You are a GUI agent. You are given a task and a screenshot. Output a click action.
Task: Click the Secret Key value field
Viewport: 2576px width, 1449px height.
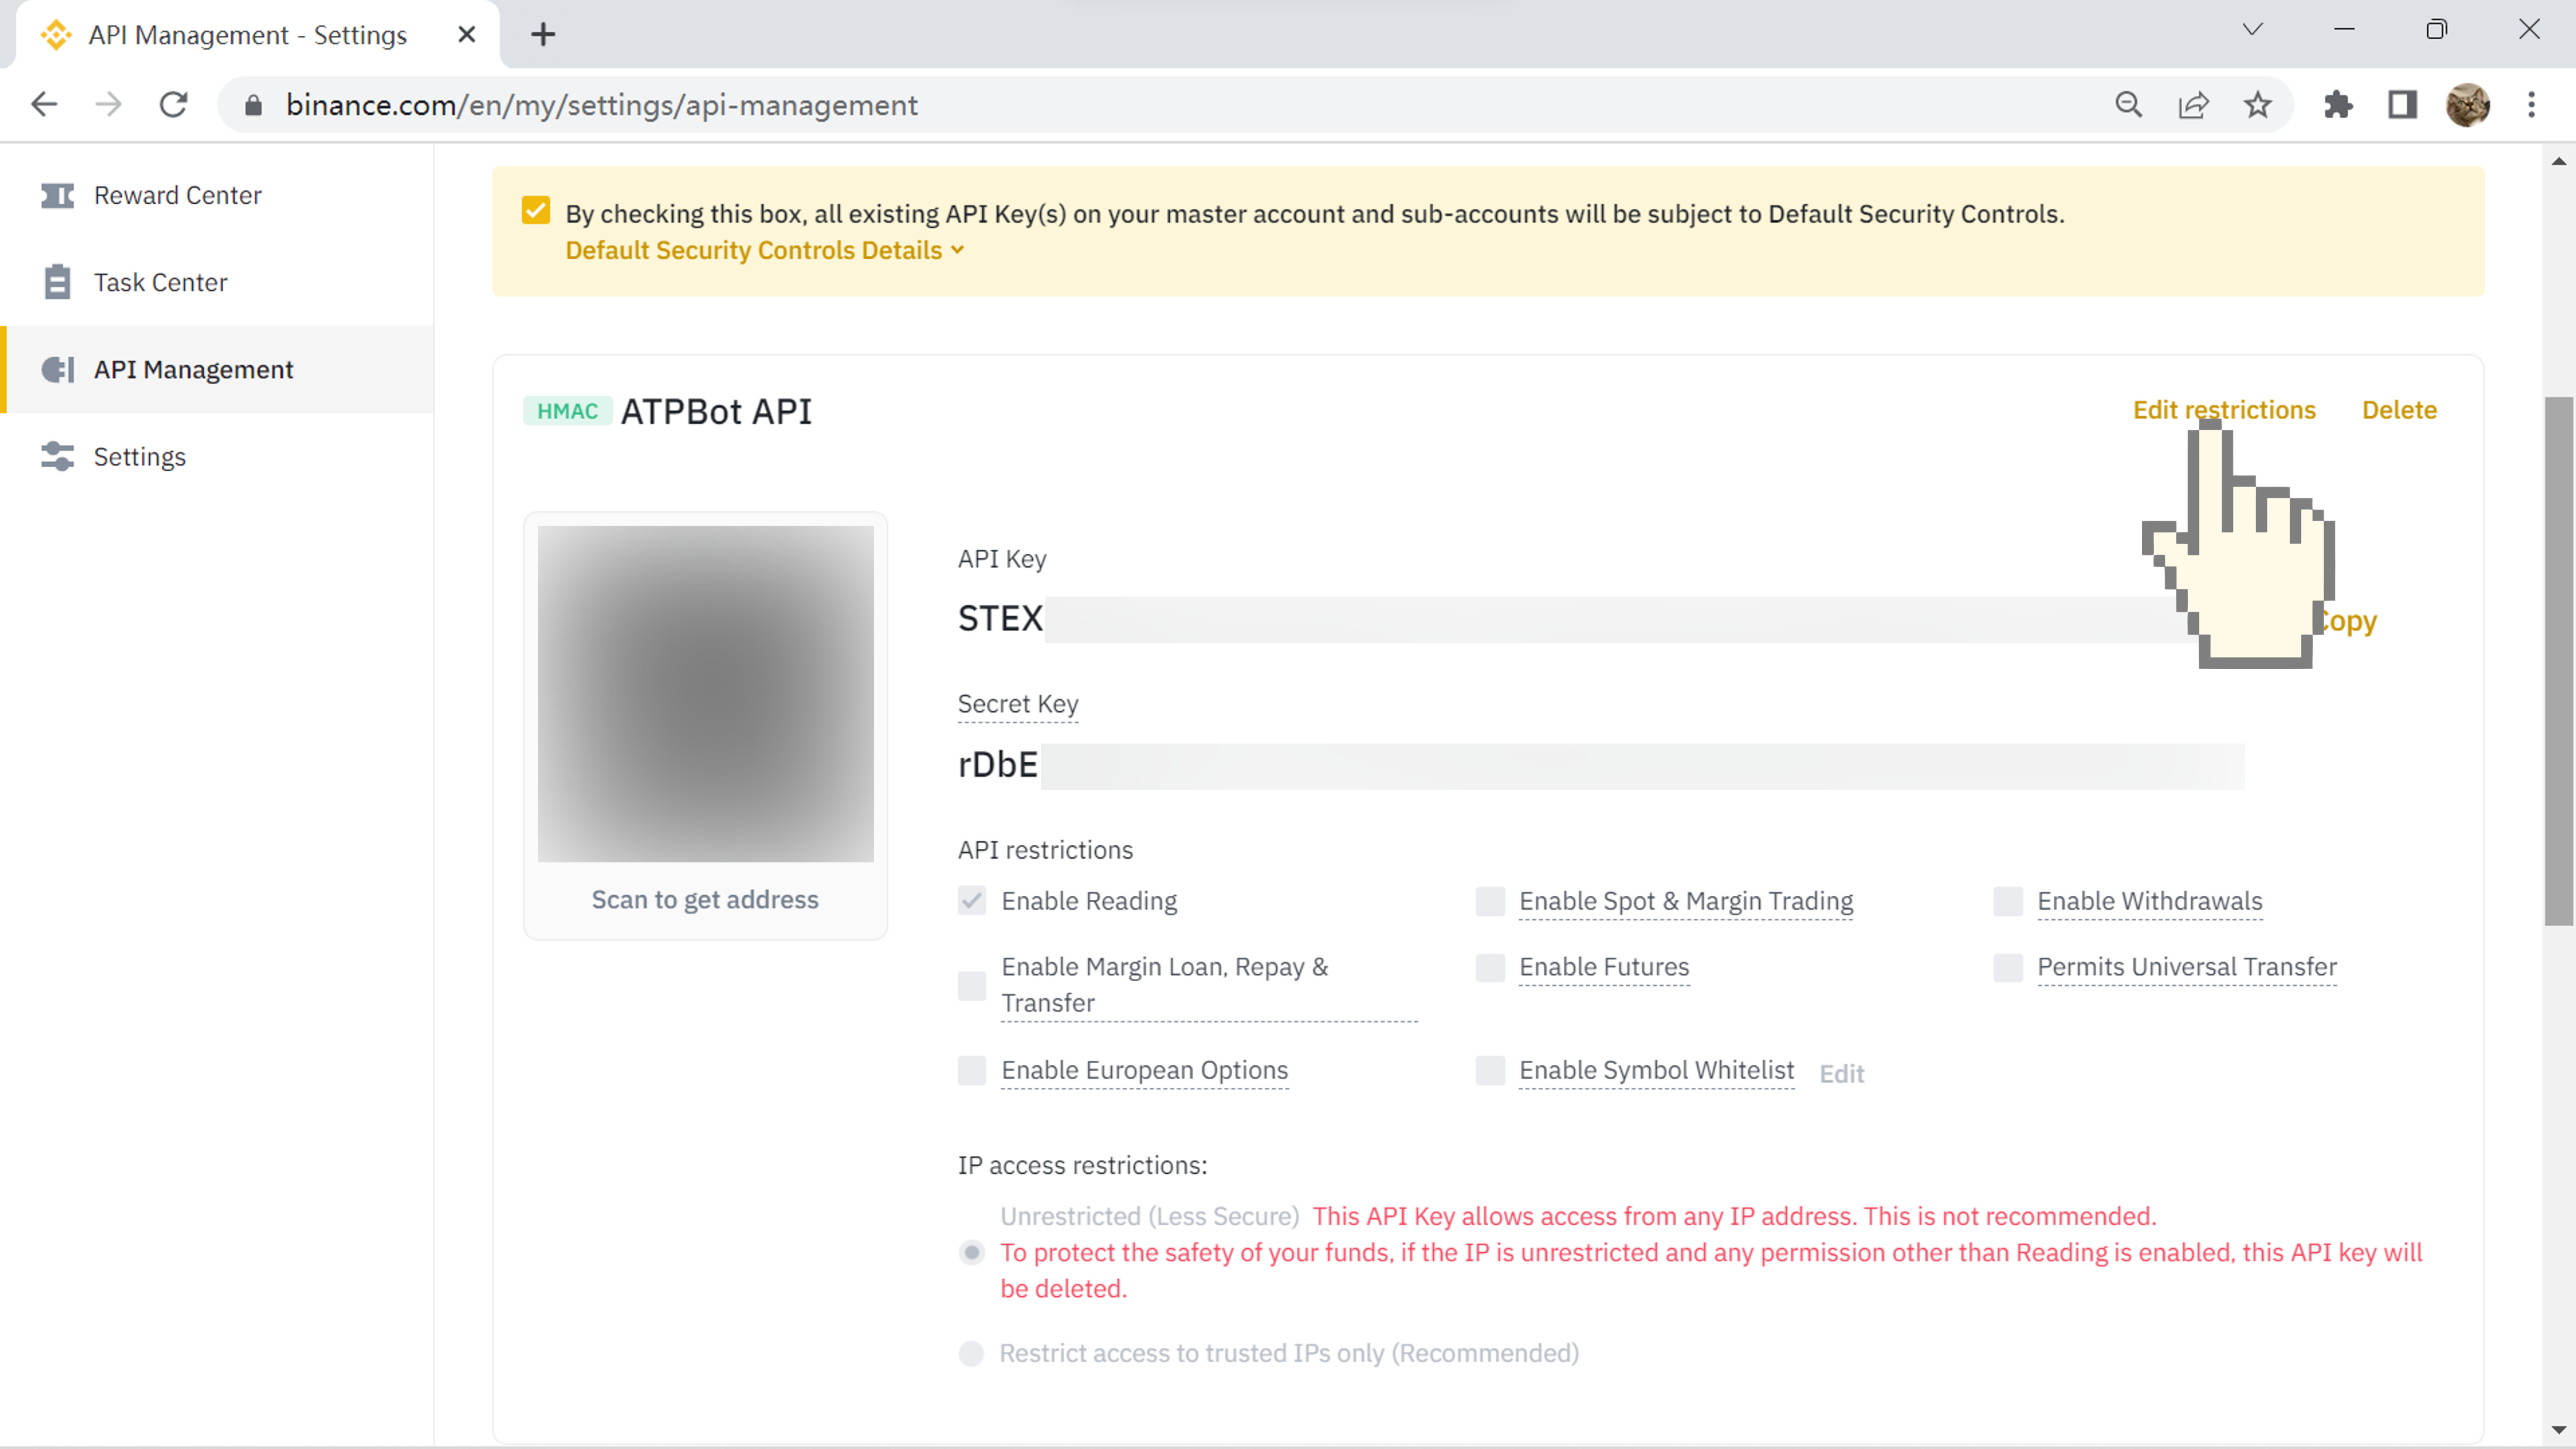tap(1600, 766)
